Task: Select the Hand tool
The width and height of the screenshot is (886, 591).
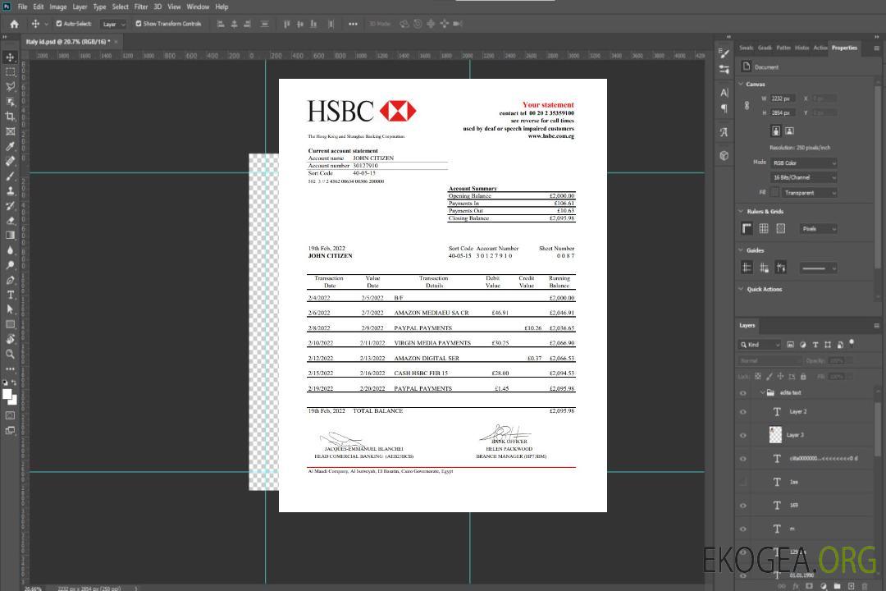Action: click(x=10, y=339)
